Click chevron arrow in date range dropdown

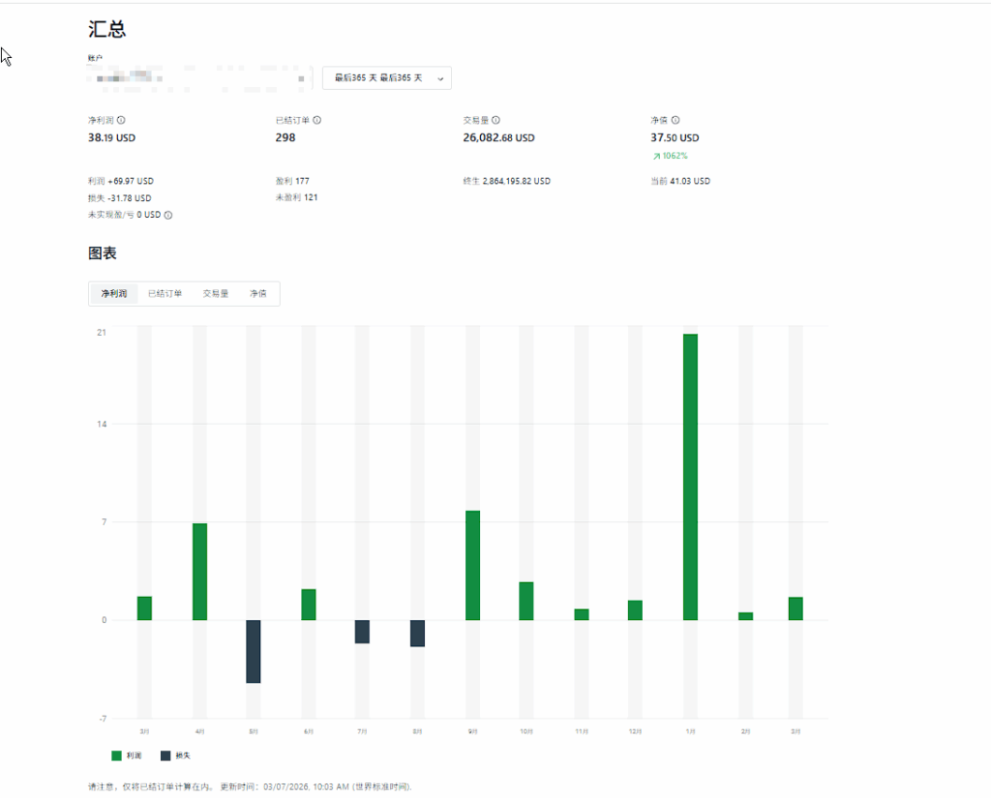click(x=441, y=77)
